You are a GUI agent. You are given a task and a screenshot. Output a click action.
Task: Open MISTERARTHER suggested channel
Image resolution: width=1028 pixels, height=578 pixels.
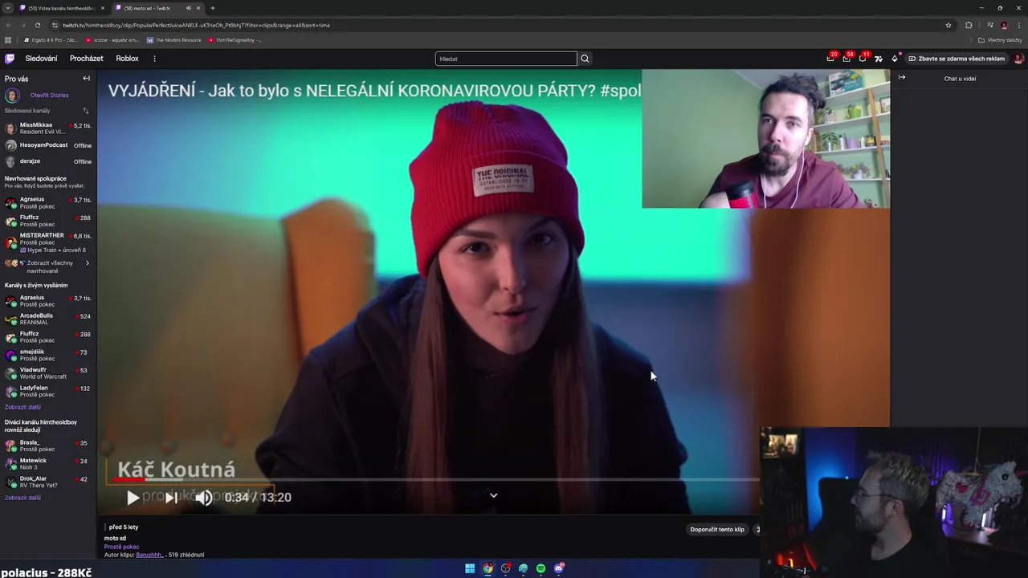coord(48,242)
